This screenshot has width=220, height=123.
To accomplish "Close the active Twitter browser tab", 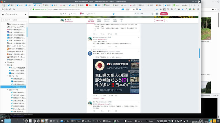I will 40,5.
